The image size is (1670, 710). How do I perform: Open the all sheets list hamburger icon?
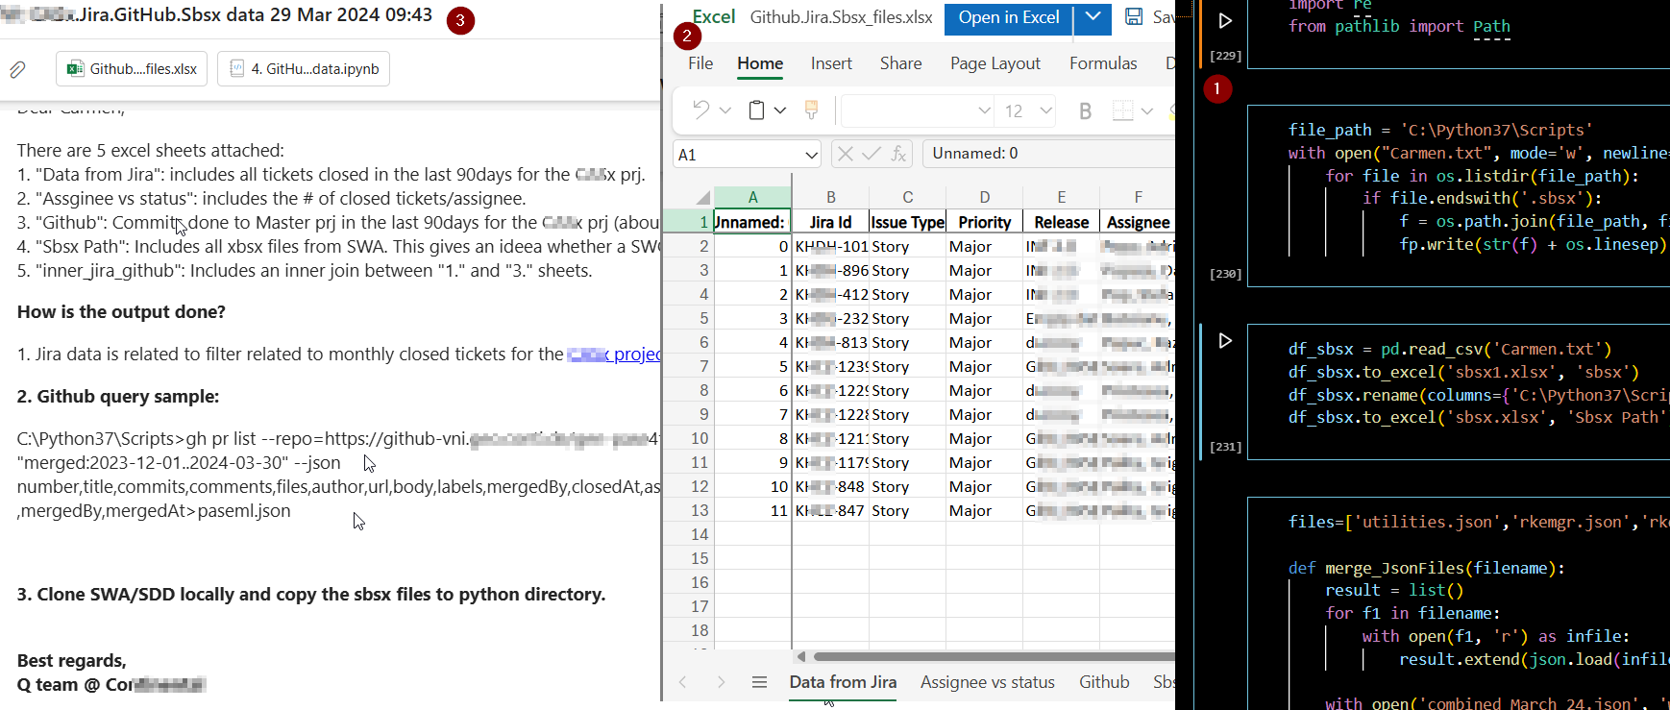[x=759, y=682]
